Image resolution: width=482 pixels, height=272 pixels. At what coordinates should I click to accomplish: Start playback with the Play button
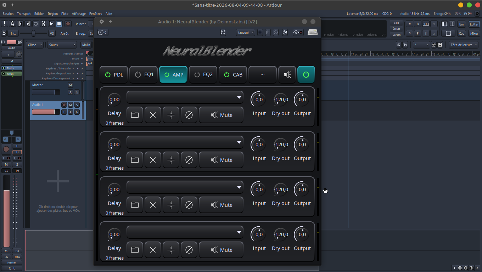(x=51, y=24)
